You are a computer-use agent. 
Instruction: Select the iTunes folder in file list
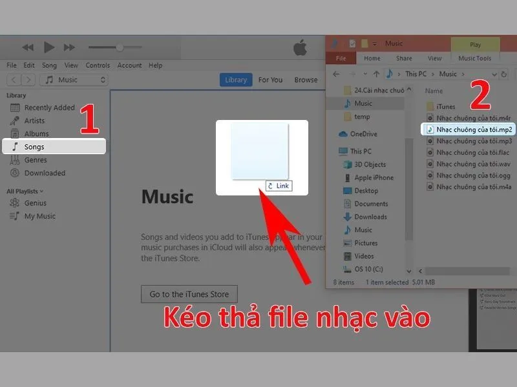[441, 106]
